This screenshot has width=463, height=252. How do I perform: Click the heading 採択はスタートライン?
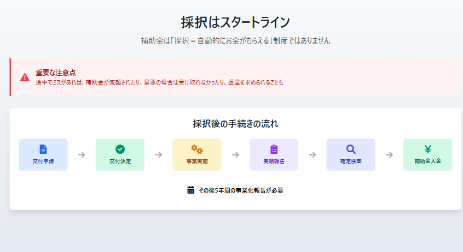coord(235,22)
